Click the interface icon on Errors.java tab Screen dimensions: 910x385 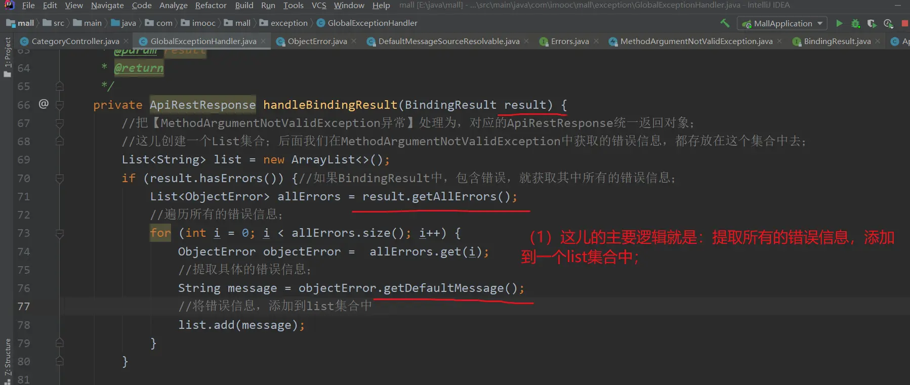pos(544,41)
